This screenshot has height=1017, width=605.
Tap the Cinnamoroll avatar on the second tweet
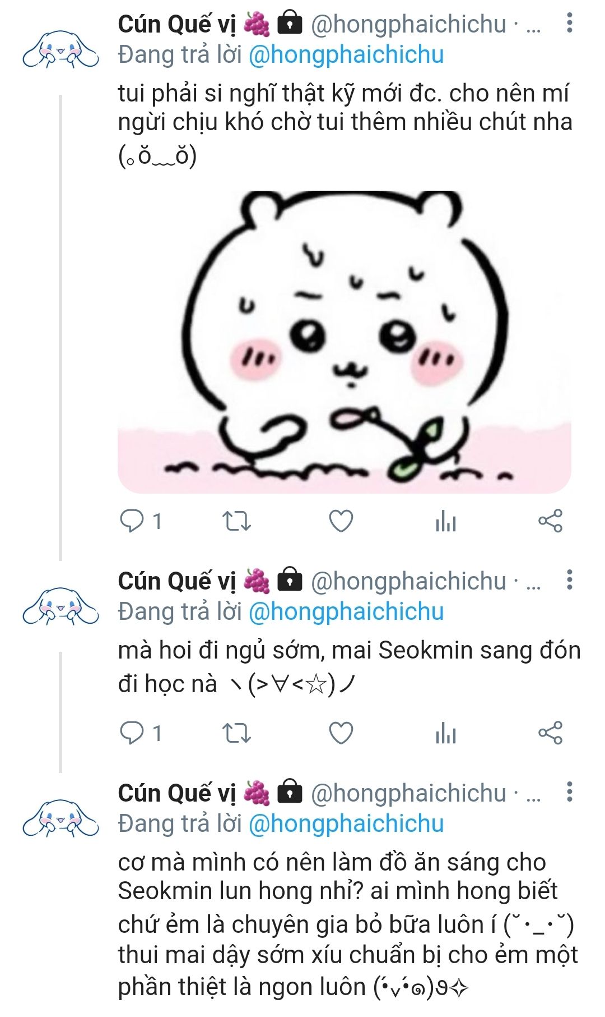[x=61, y=607]
